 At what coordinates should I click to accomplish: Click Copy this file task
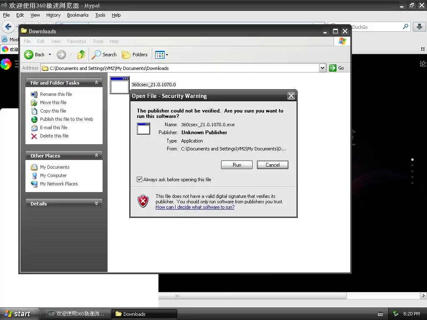point(53,111)
